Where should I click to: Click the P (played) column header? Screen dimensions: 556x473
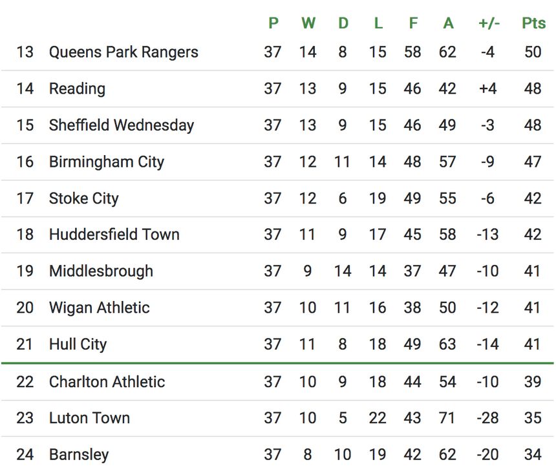click(273, 23)
